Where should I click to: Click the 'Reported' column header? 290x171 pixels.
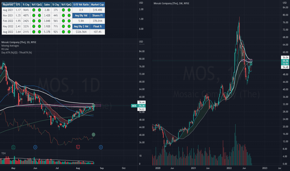click(8, 5)
